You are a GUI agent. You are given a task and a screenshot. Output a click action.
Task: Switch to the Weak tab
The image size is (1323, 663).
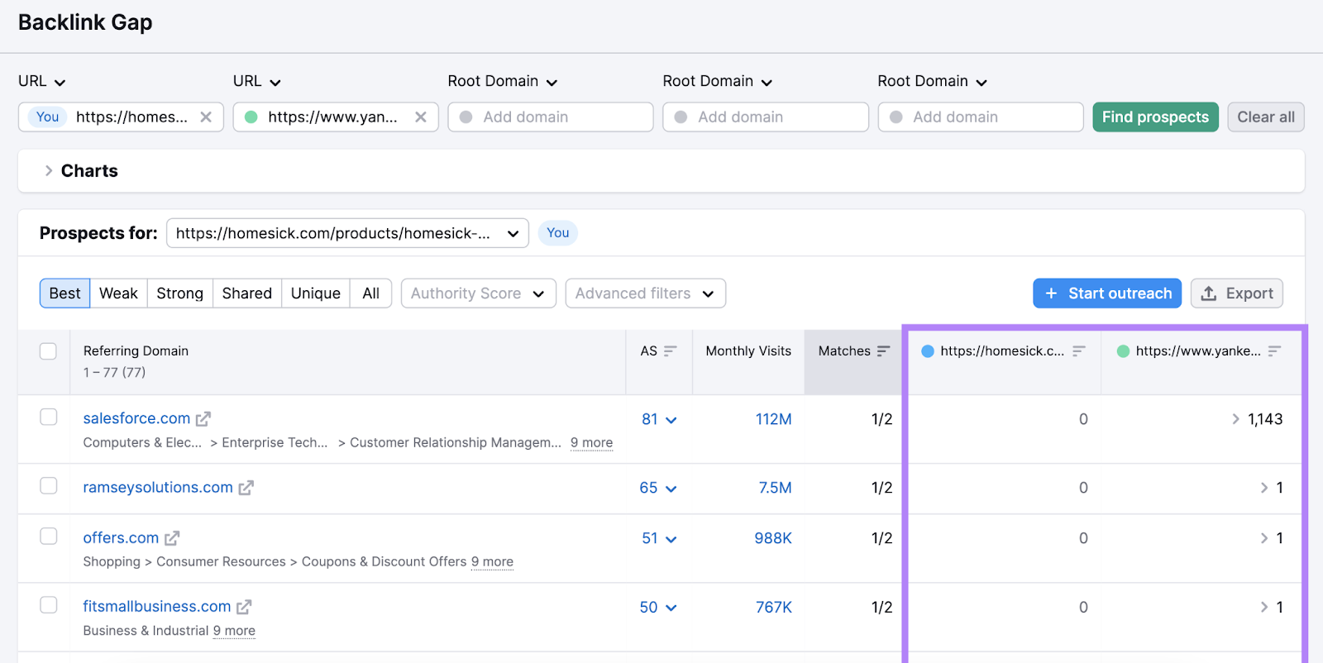[118, 293]
